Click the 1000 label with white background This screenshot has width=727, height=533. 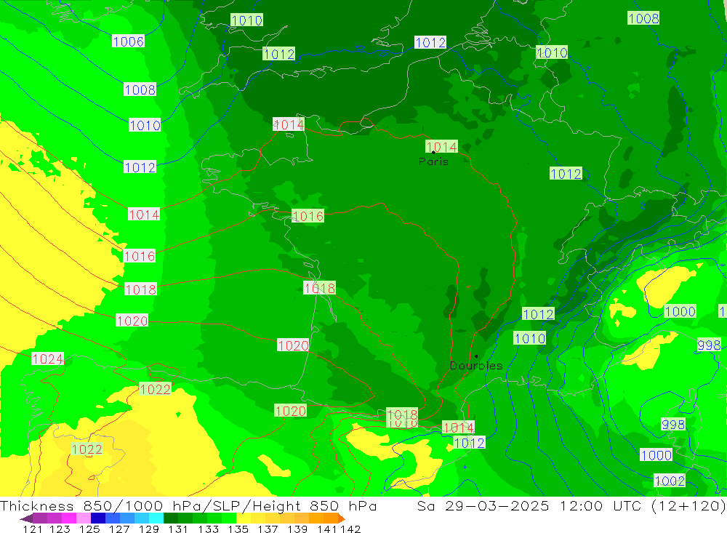656,454
